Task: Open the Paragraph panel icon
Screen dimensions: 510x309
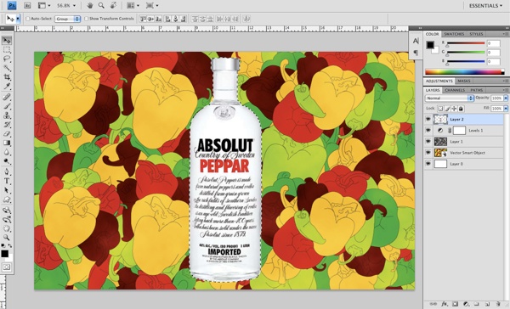Action: point(416,53)
